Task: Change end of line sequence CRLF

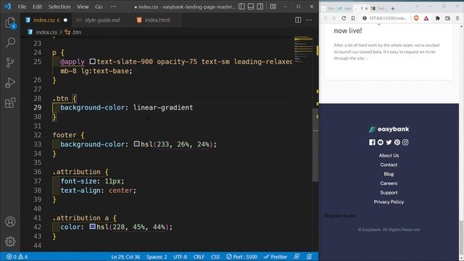Action: (199, 257)
